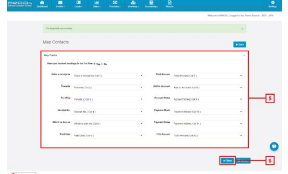Open the Payment Notes field dropdown

(207, 124)
